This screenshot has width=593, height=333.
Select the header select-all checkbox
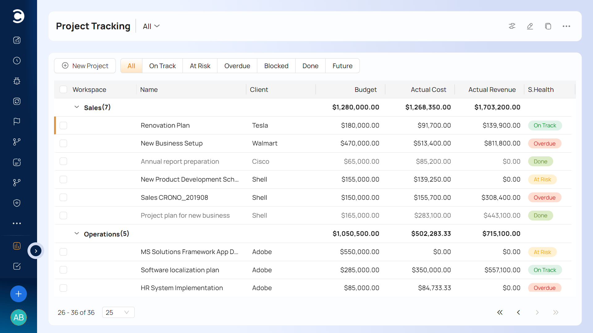(63, 89)
